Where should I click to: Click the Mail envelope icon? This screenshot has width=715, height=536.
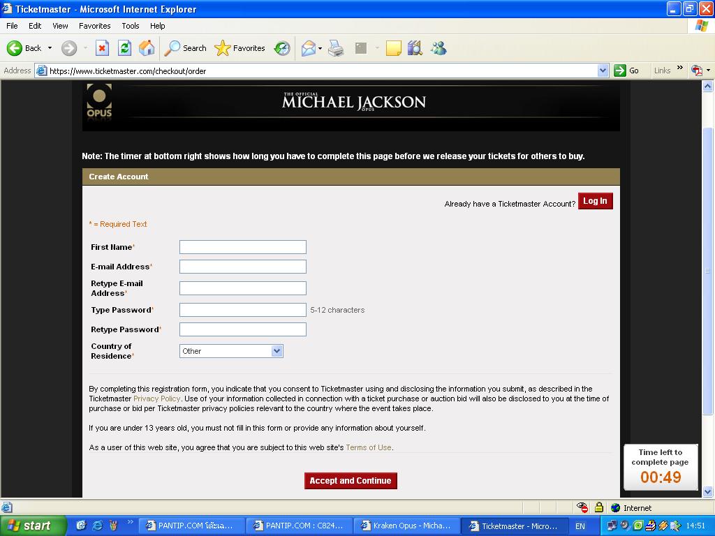click(308, 48)
